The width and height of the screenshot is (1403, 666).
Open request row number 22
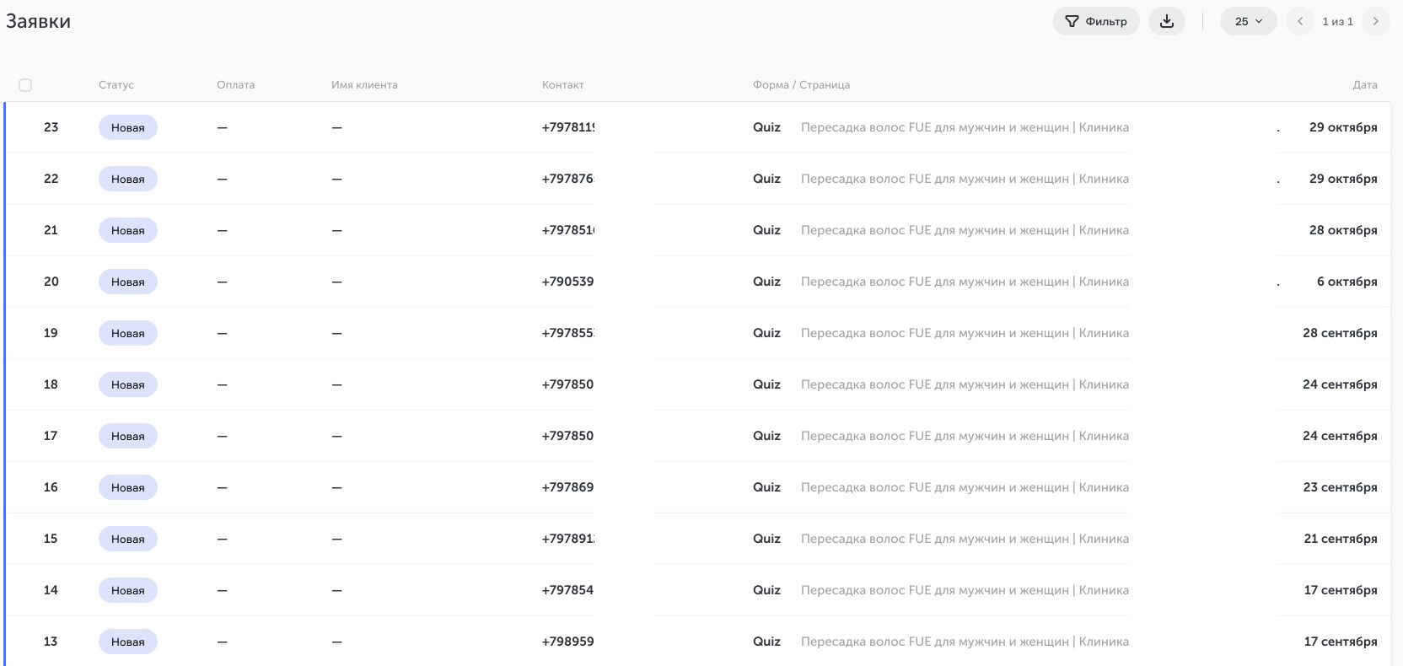pyautogui.click(x=697, y=179)
